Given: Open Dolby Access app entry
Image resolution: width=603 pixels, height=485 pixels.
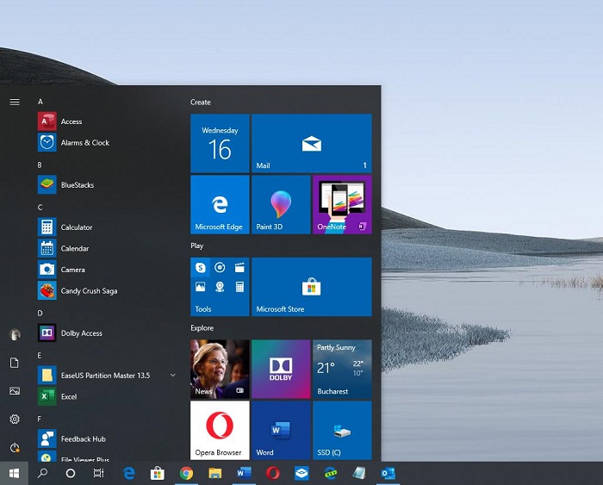Looking at the screenshot, I should (x=81, y=333).
